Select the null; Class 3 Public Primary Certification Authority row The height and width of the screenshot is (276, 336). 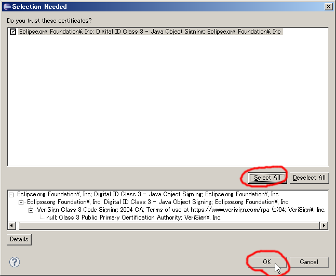tap(134, 217)
